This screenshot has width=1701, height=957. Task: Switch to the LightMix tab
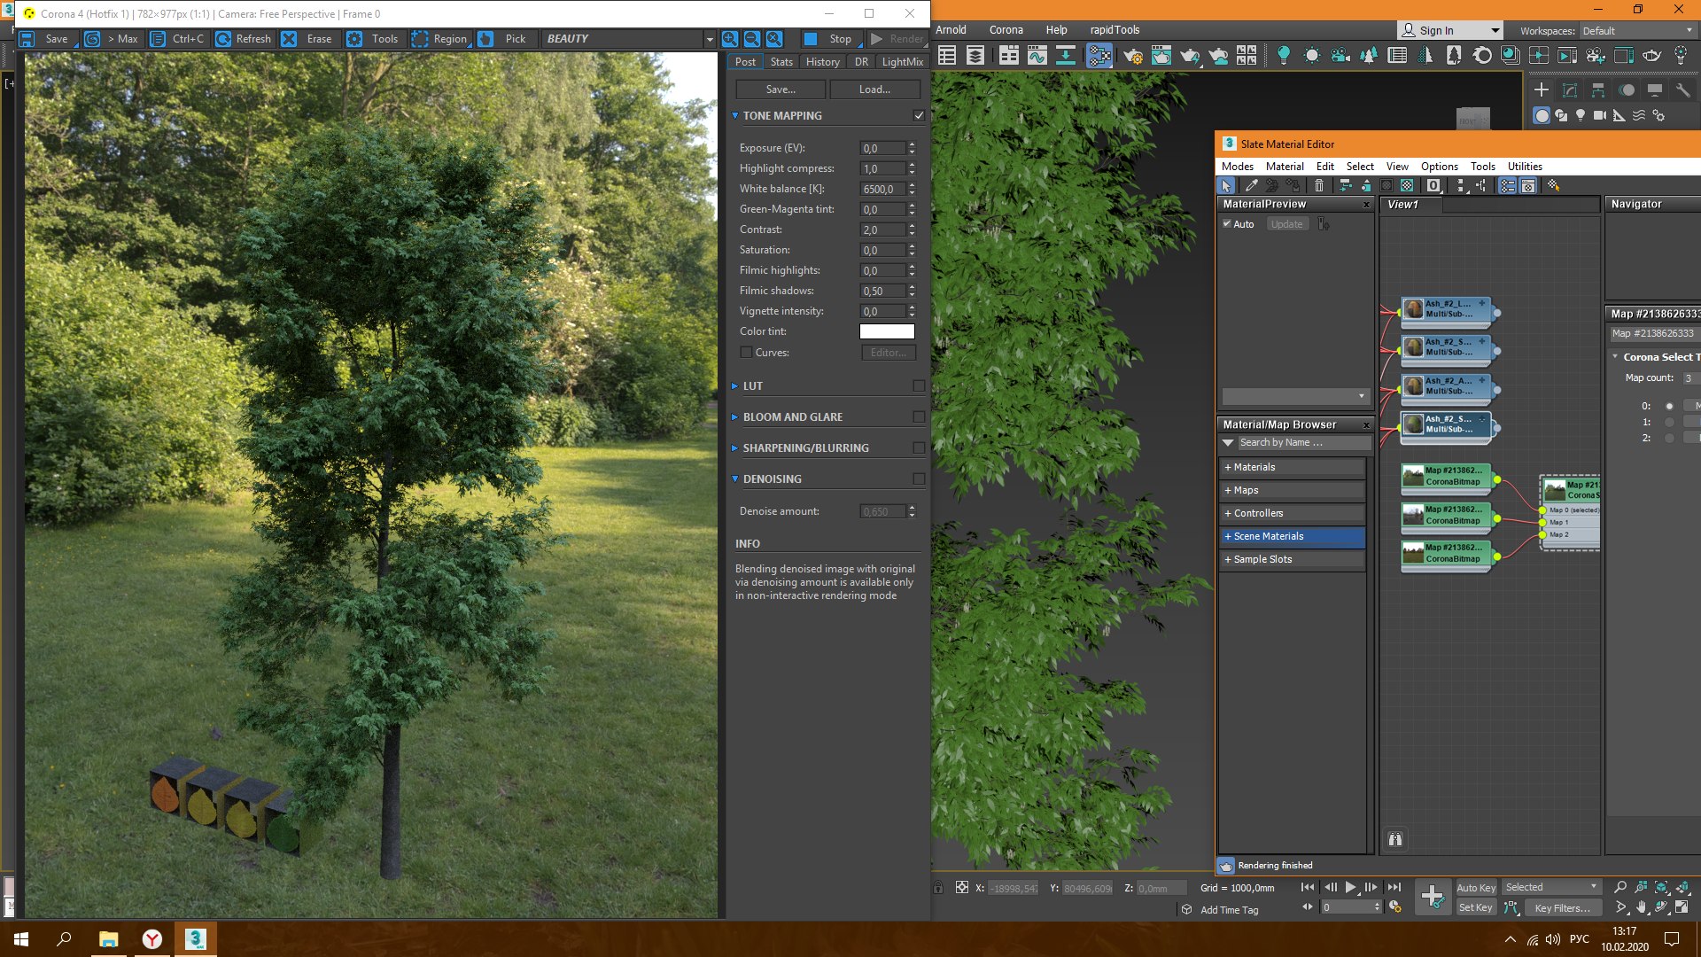pos(902,62)
